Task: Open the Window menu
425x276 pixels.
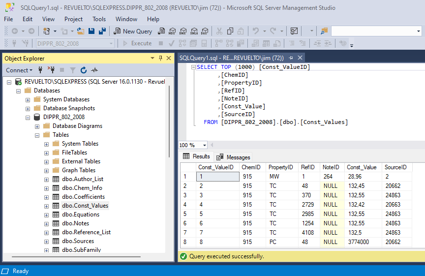Action: click(126, 19)
